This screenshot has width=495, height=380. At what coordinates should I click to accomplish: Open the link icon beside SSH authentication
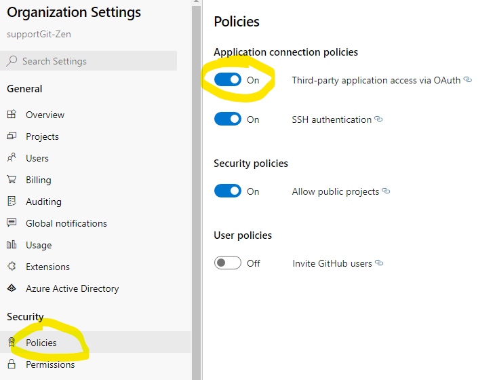click(x=378, y=119)
